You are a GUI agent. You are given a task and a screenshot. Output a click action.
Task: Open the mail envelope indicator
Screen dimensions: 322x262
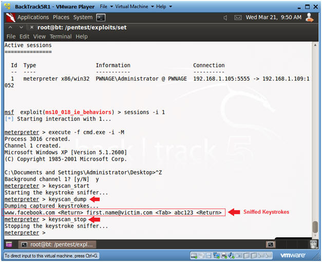click(238, 18)
